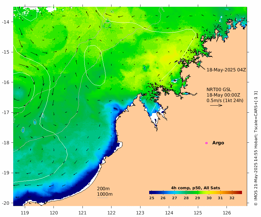Screen dimensions: 261x217
Task: Click the colorbar tick label 27
Action: point(174,198)
